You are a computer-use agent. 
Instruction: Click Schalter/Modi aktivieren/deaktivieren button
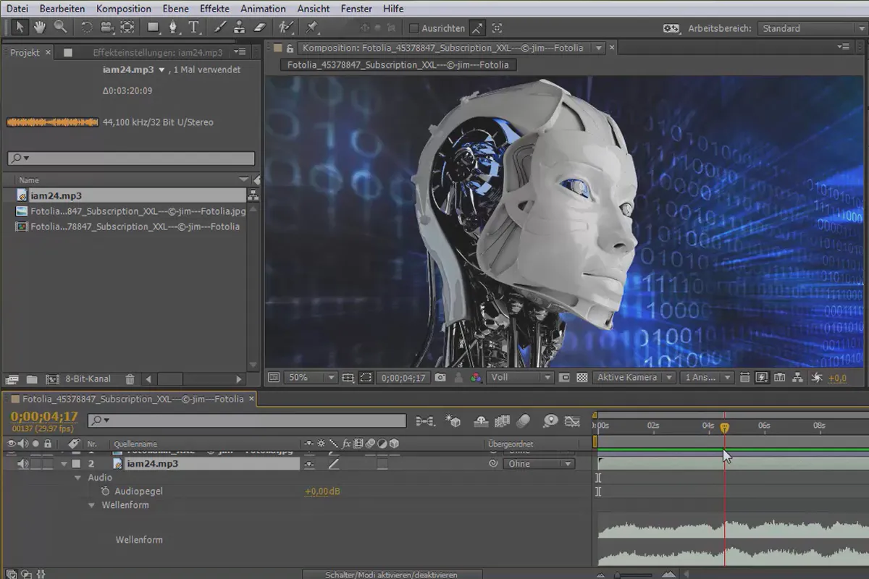391,575
